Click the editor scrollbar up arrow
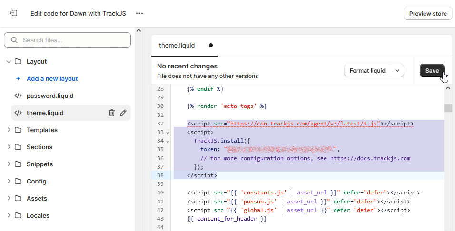This screenshot has width=455, height=231. point(448,88)
